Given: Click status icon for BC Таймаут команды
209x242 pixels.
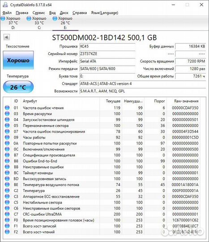Looking at the screenshot, I should pos(7,173).
